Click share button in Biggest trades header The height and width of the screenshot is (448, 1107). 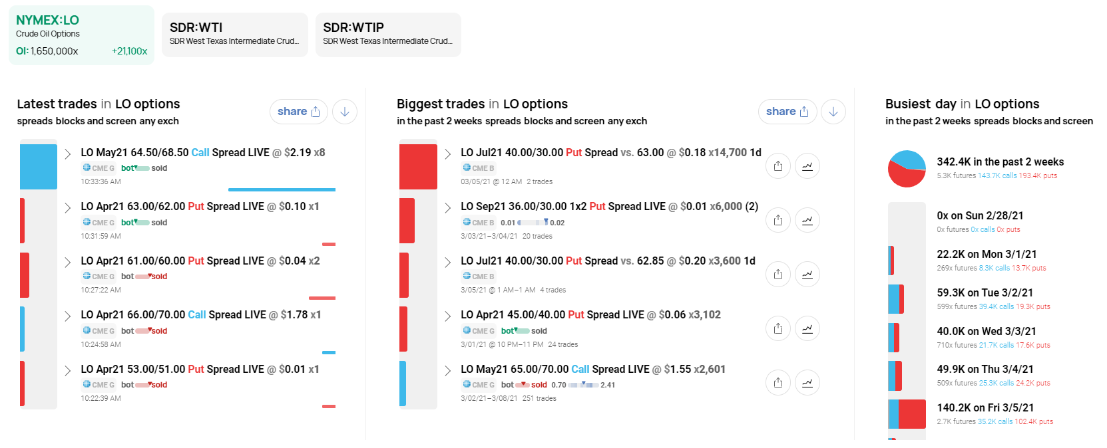[787, 112]
